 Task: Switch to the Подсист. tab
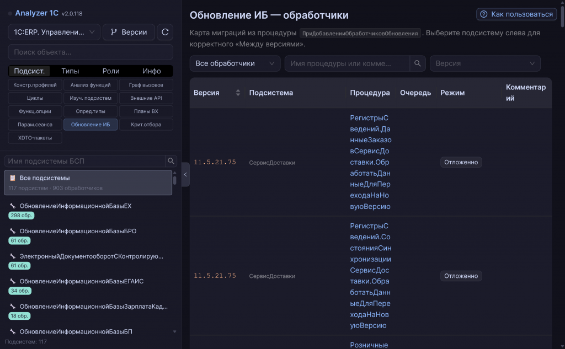point(29,71)
